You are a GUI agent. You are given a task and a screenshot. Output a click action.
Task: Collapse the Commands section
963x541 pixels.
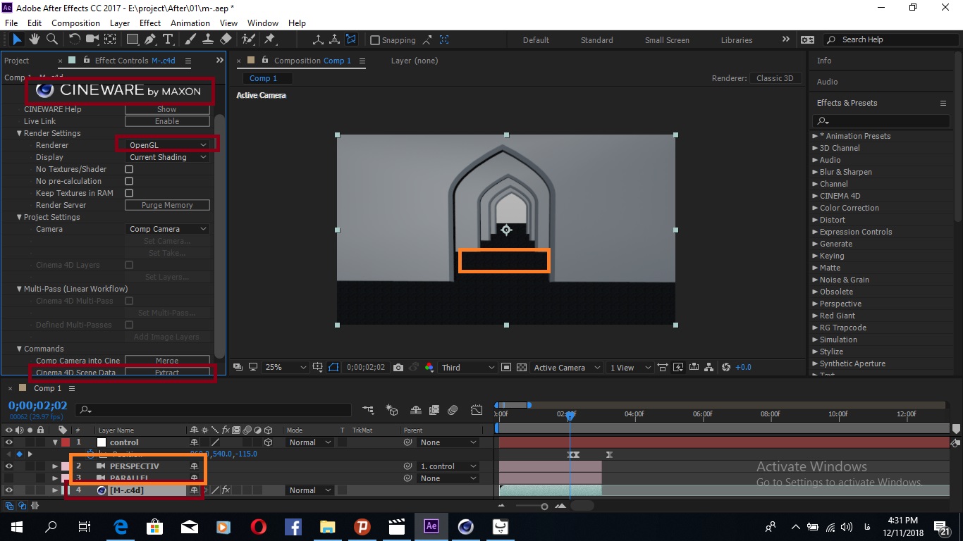tap(20, 349)
